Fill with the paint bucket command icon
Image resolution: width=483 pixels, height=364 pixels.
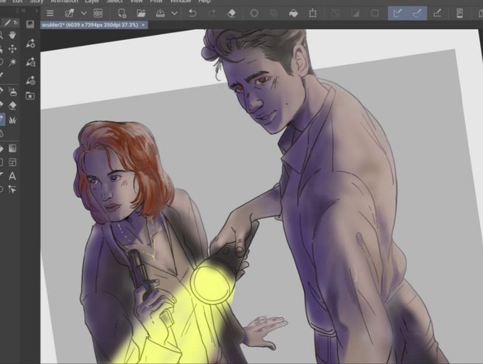(x=293, y=14)
